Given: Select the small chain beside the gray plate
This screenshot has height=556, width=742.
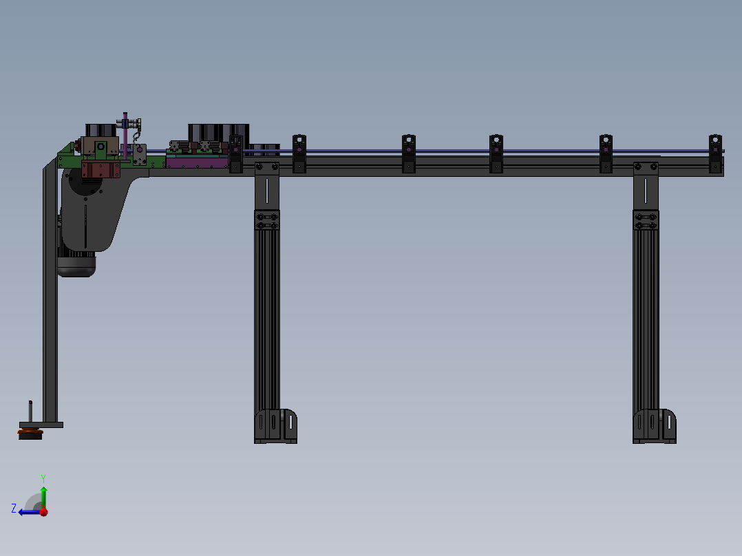Looking at the screenshot, I should point(136,136).
